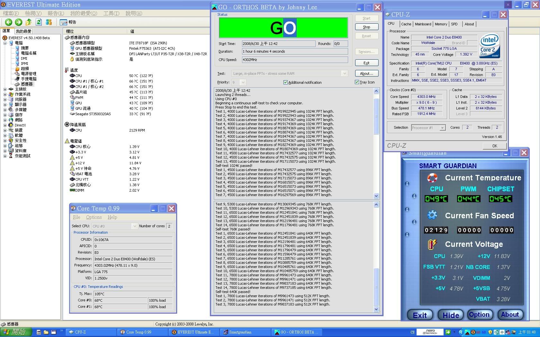Click the EVEREST refresh toolbar icon

(x=39, y=22)
